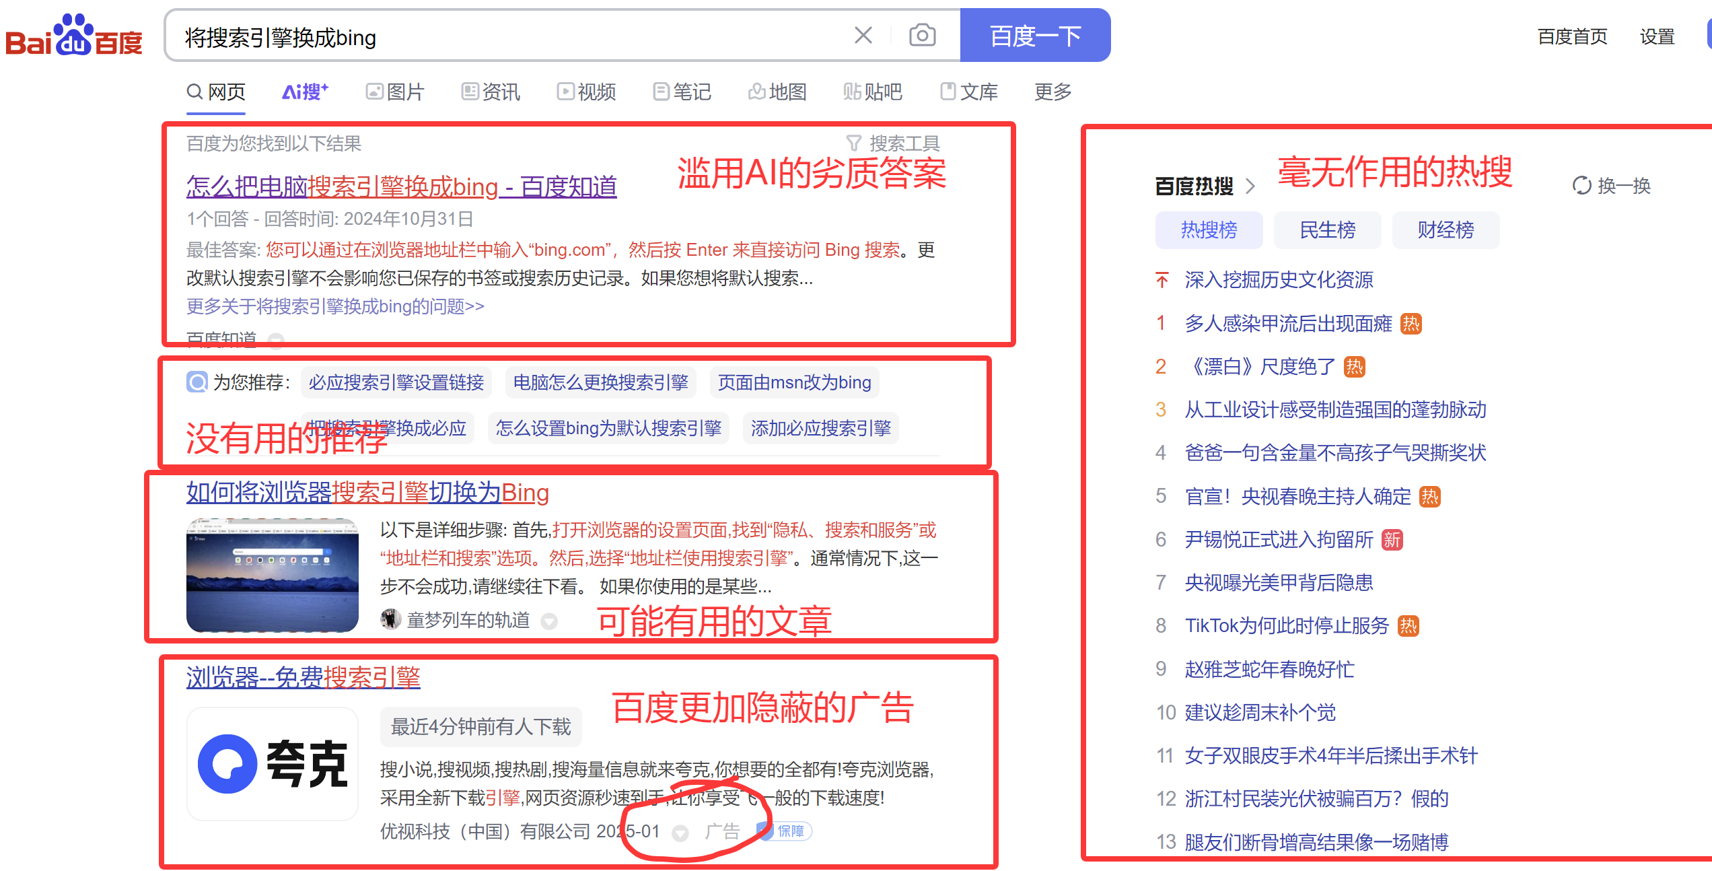
Task: Expand the 更多 menu in the navigation bar
Action: tap(1052, 92)
